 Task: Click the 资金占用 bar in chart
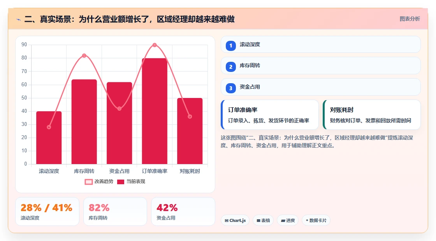pos(119,123)
